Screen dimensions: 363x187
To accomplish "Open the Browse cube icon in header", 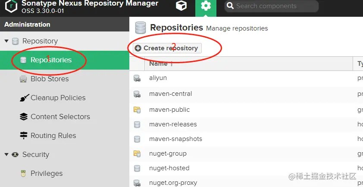I will point(181,6).
